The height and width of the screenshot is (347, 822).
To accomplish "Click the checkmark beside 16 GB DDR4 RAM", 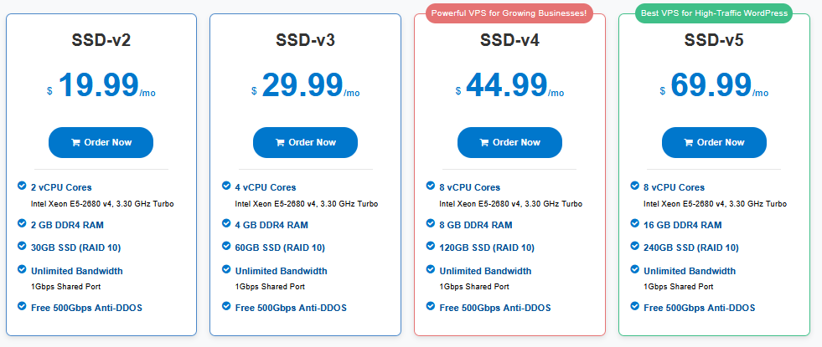I will coord(635,224).
